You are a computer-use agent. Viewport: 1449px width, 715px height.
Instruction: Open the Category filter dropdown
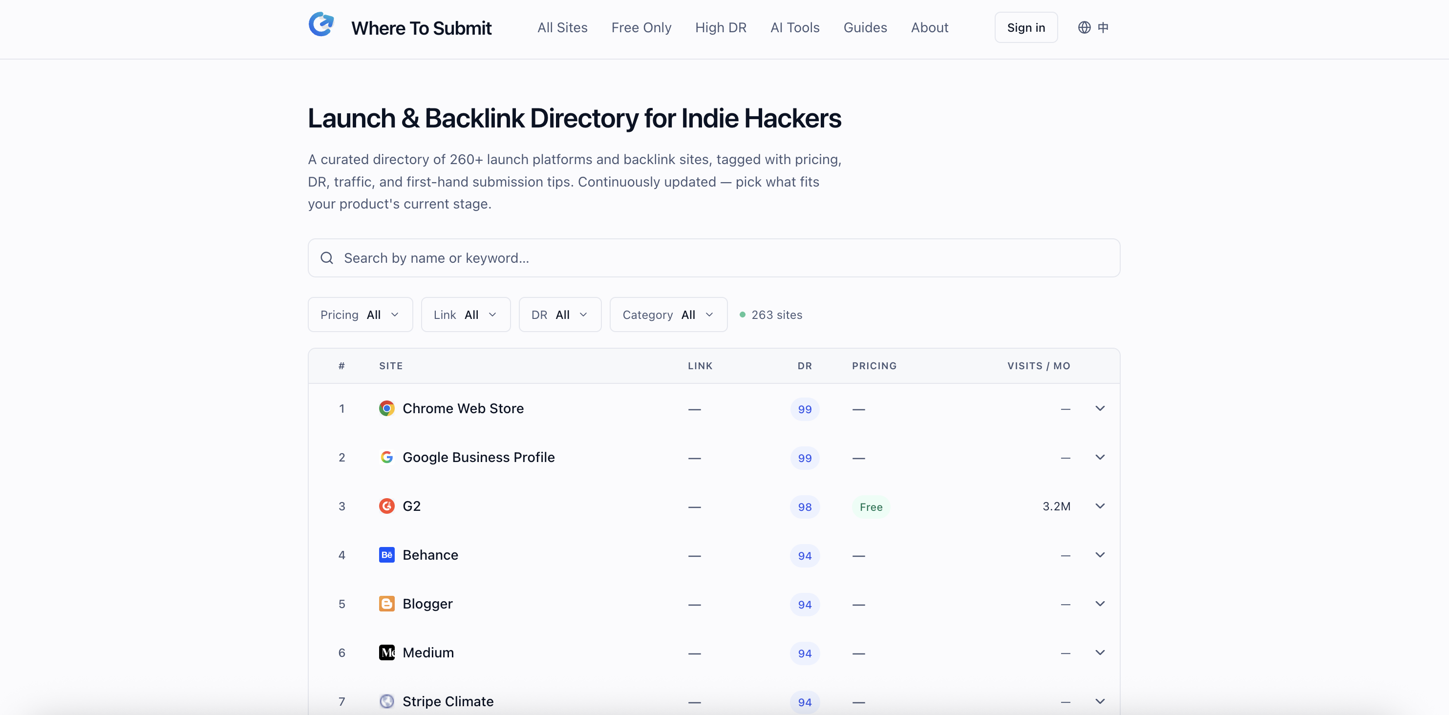pyautogui.click(x=668, y=315)
